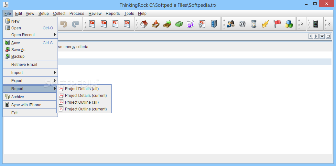Viewport: 336px width, 166px height.
Task: Expand the overflow chevron at far right toolbar
Action: point(329,24)
